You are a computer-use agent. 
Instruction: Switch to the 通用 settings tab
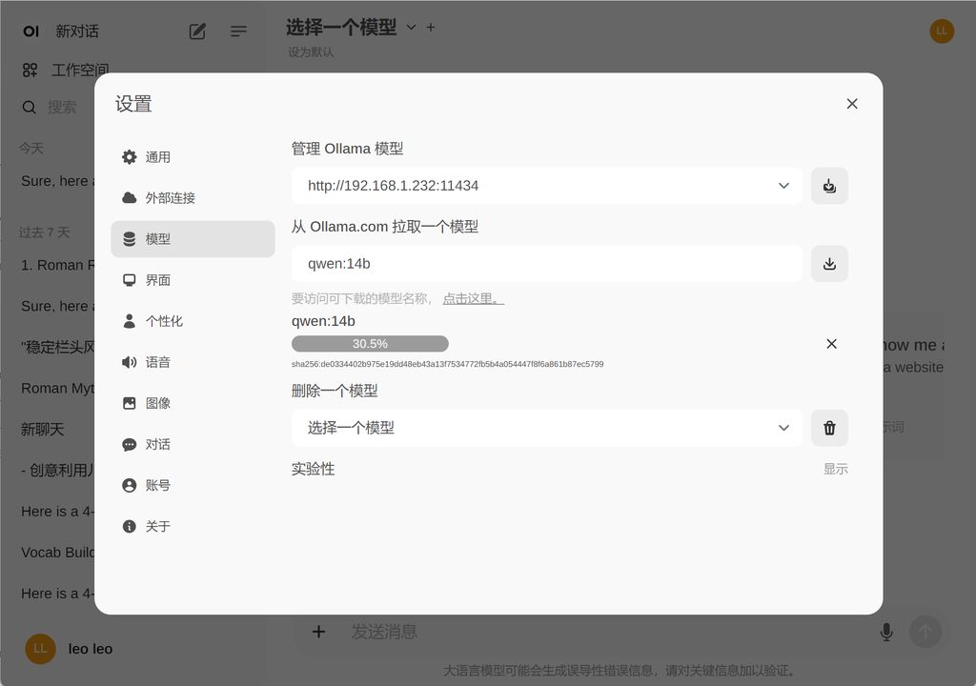coord(158,157)
